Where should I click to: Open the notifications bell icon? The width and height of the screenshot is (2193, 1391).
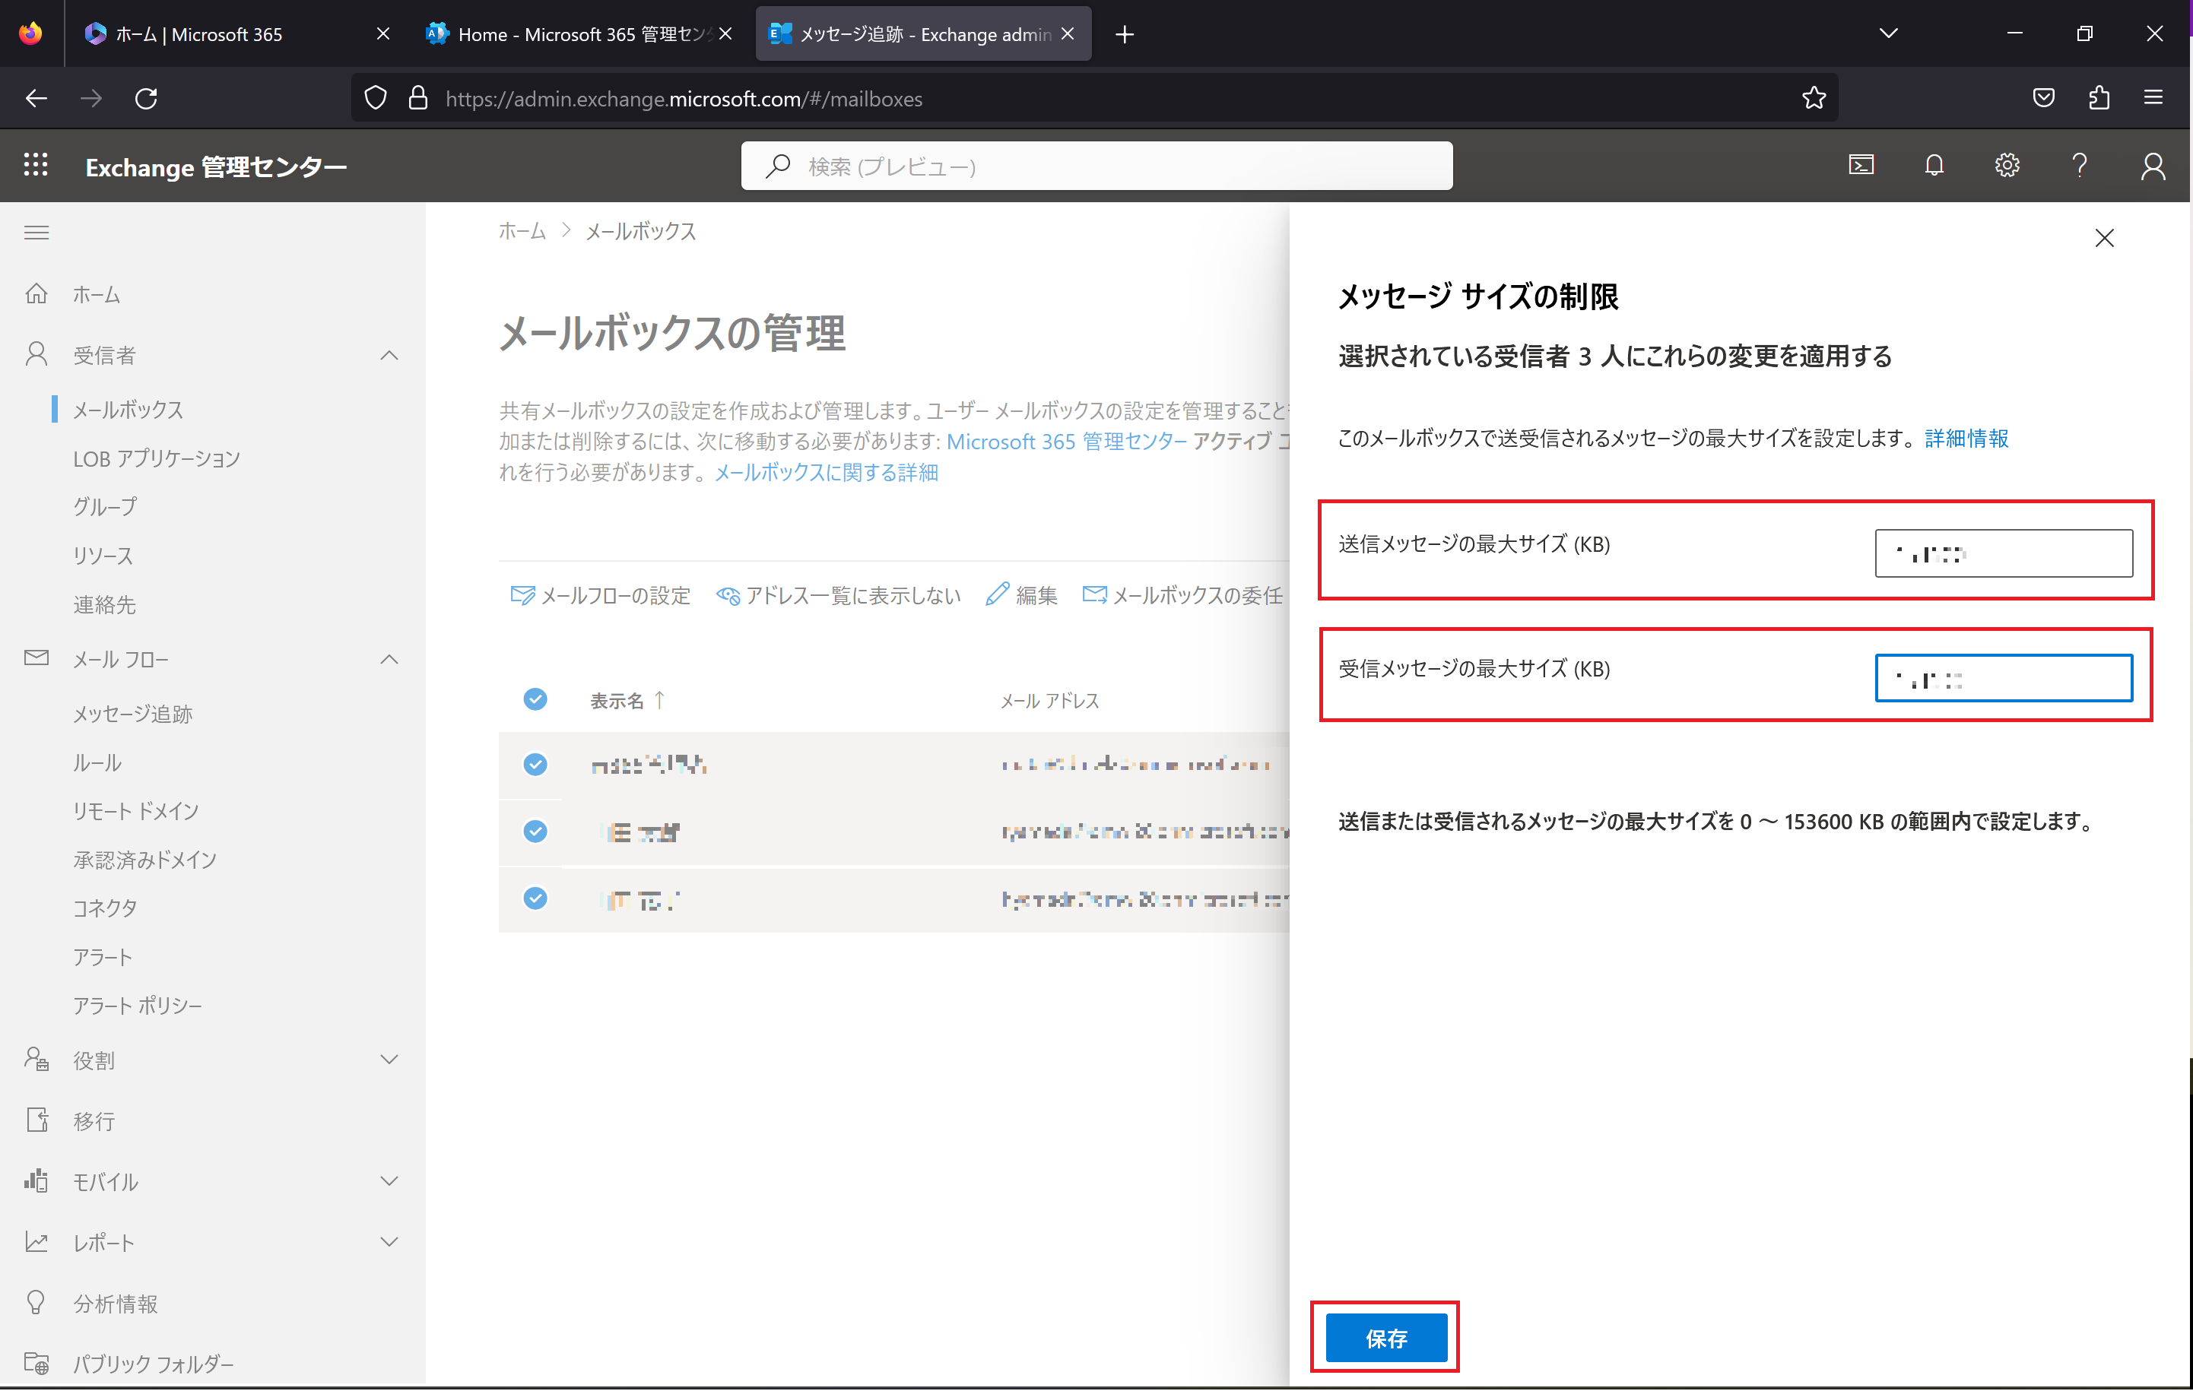tap(1934, 166)
